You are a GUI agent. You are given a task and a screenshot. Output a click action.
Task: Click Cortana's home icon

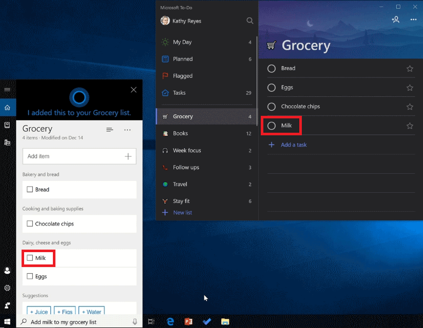(x=7, y=108)
